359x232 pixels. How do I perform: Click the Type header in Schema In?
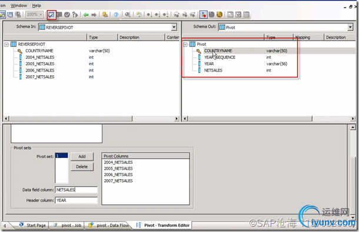pyautogui.click(x=102, y=37)
